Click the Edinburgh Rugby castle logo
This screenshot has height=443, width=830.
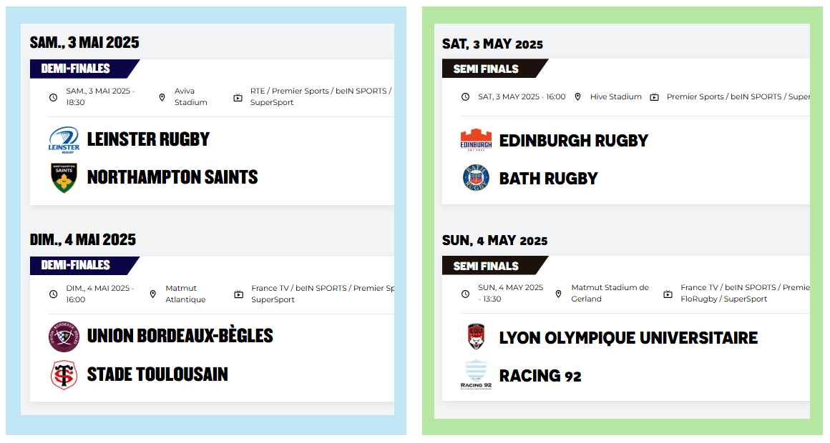(476, 141)
